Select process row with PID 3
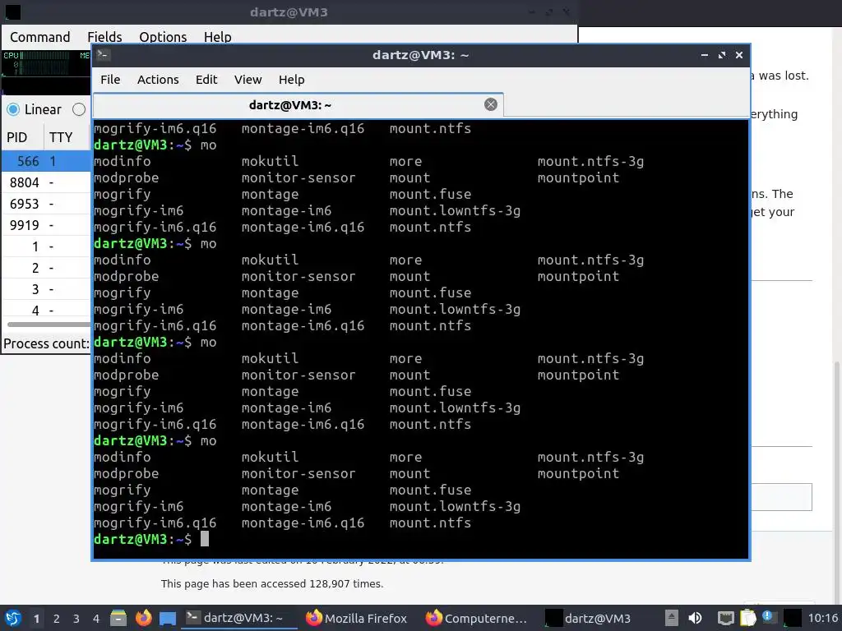Viewport: 842px width, 631px height. [x=46, y=290]
